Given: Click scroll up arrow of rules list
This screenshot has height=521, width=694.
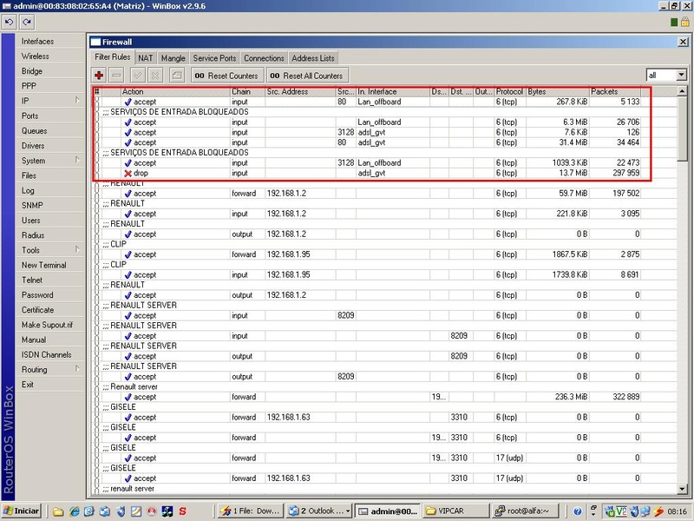Looking at the screenshot, I should point(682,92).
